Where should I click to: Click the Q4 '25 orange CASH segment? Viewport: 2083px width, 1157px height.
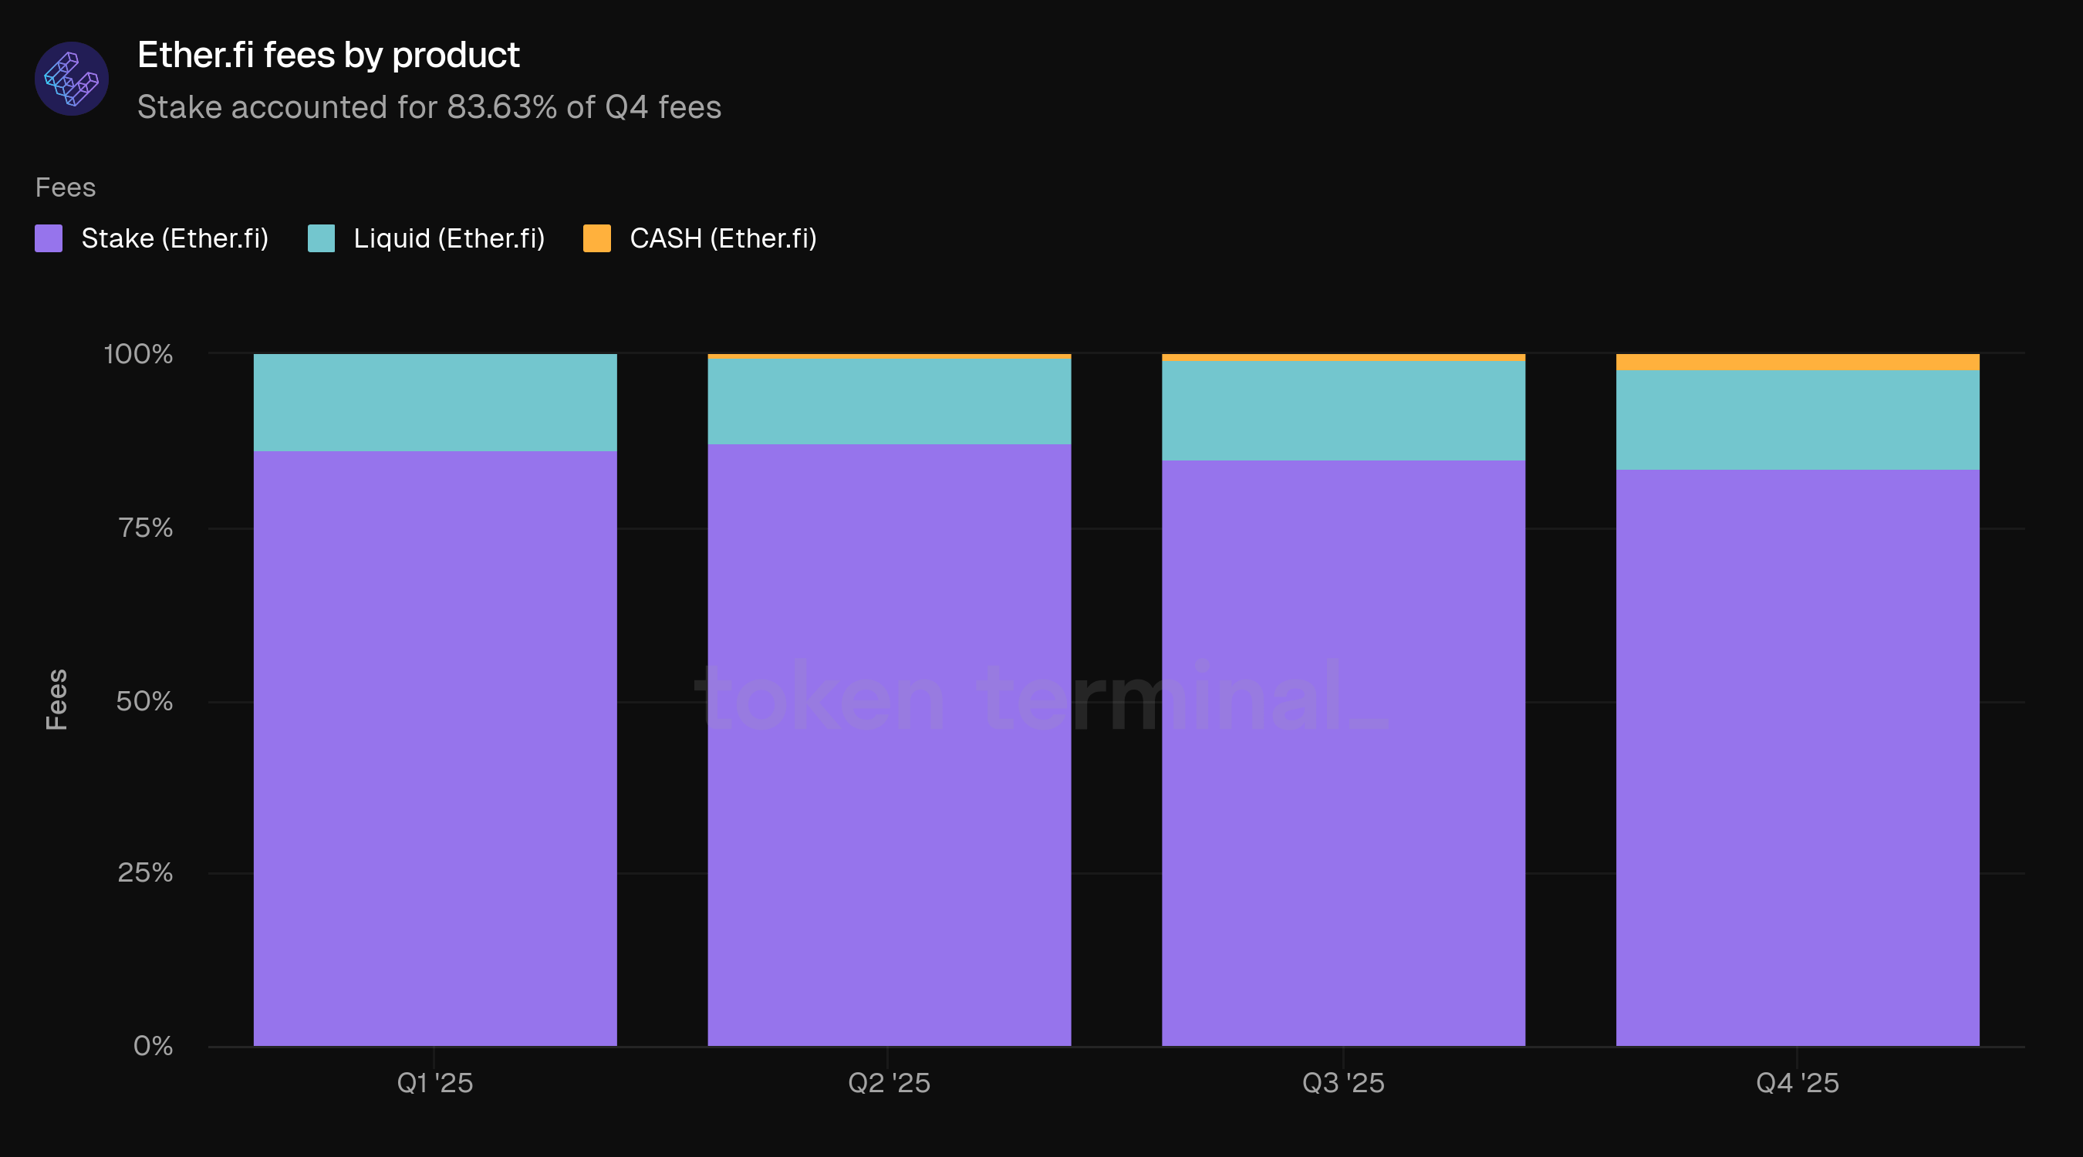pos(1797,363)
